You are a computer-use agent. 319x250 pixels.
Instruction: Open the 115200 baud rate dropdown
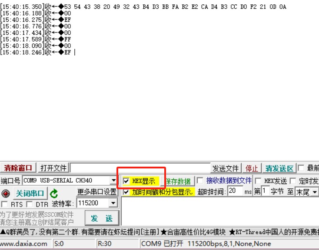113,203
